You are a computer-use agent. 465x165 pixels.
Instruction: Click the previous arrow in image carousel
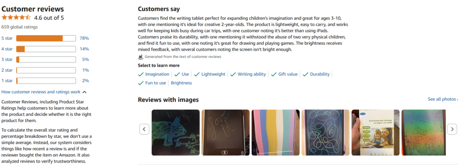pyautogui.click(x=144, y=129)
